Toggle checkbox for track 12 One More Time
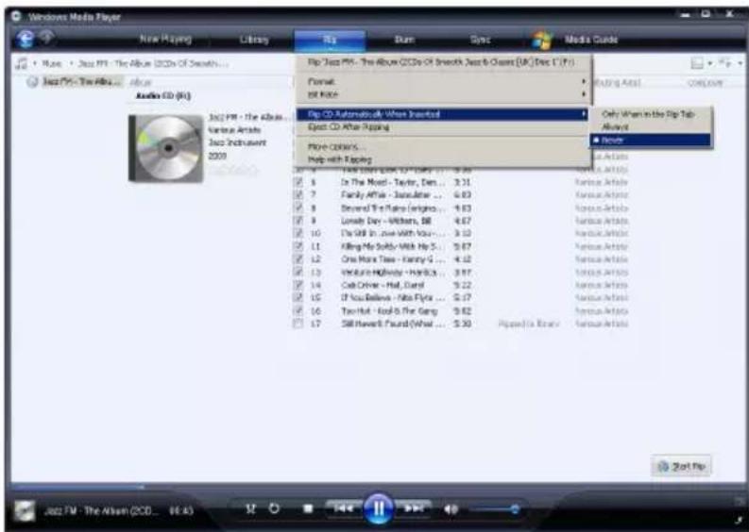 pos(298,259)
